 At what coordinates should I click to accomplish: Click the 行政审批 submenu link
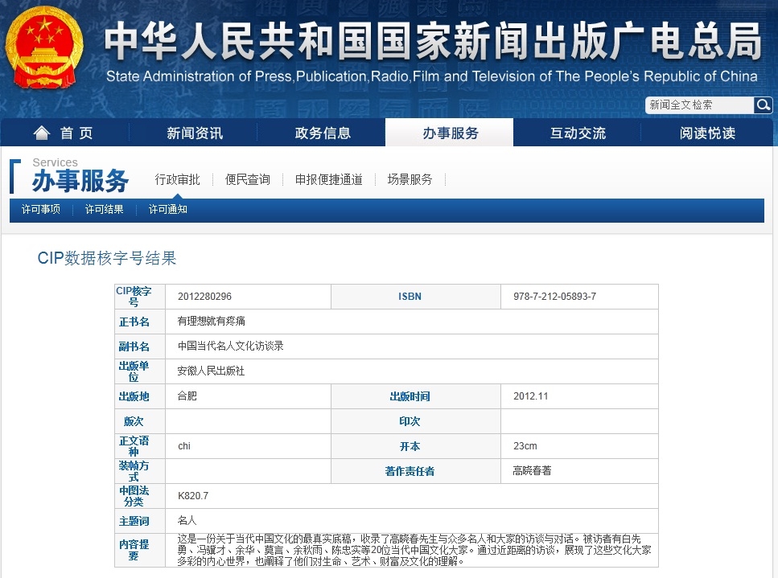[177, 179]
